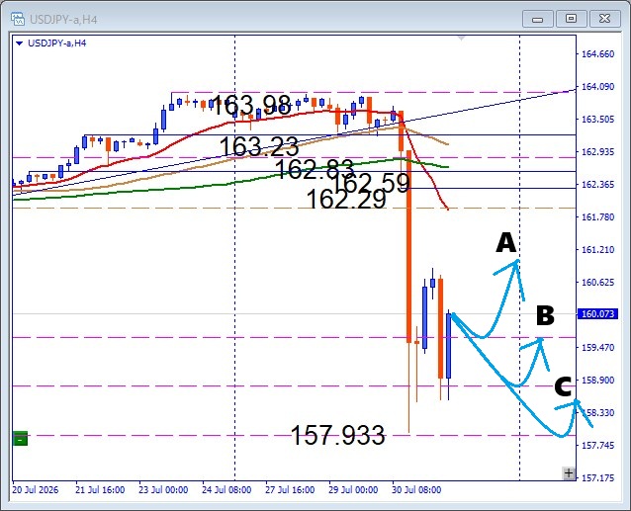The width and height of the screenshot is (631, 511).
Task: Click the 158.900 price scale value
Action: point(598,380)
